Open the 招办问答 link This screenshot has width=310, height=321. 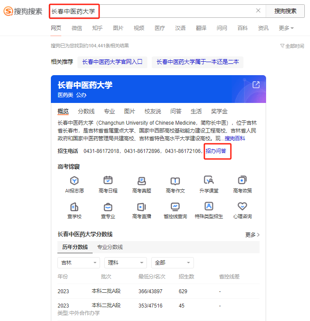tap(216, 151)
